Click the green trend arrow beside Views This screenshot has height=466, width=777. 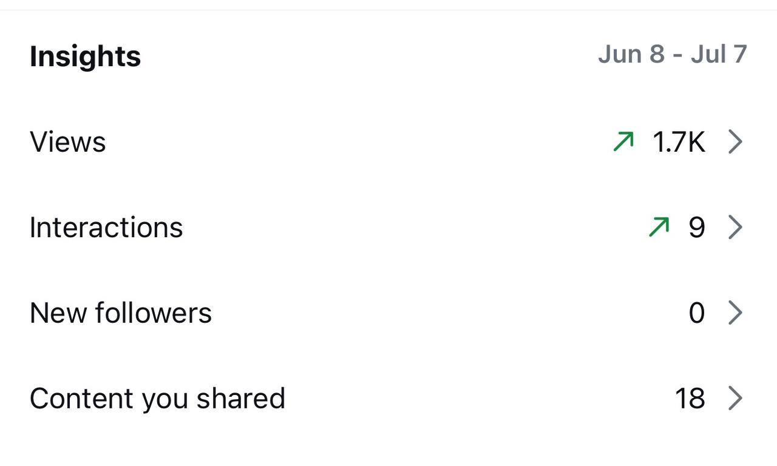point(623,142)
